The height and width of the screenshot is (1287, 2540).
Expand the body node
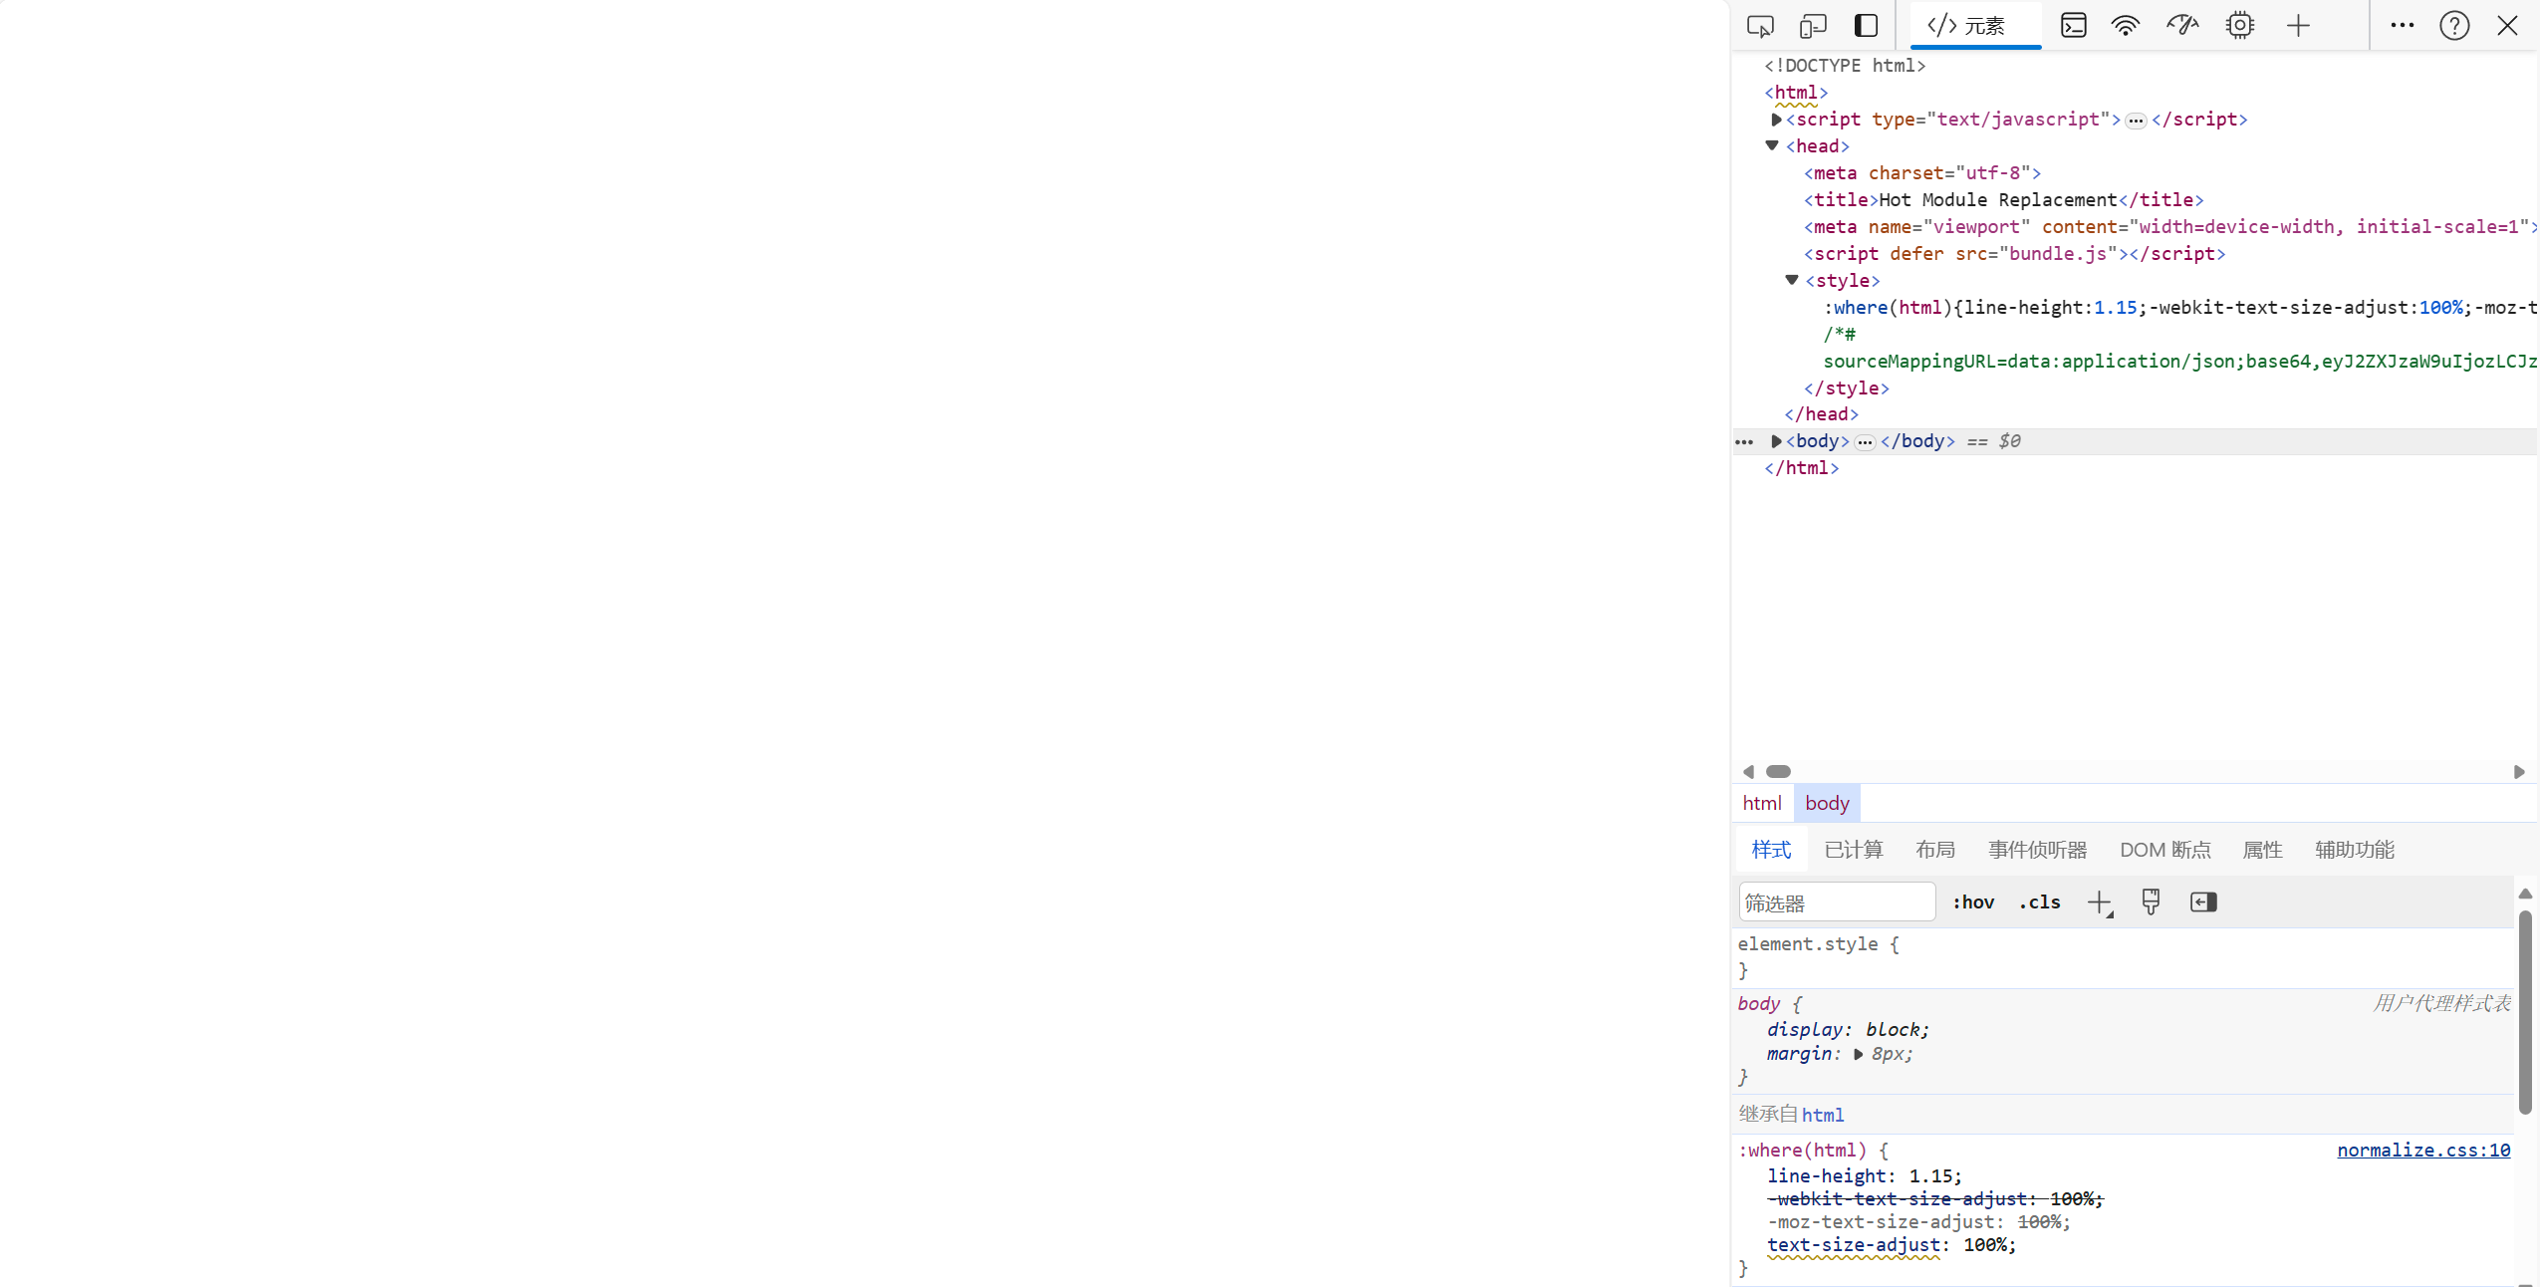click(1776, 441)
